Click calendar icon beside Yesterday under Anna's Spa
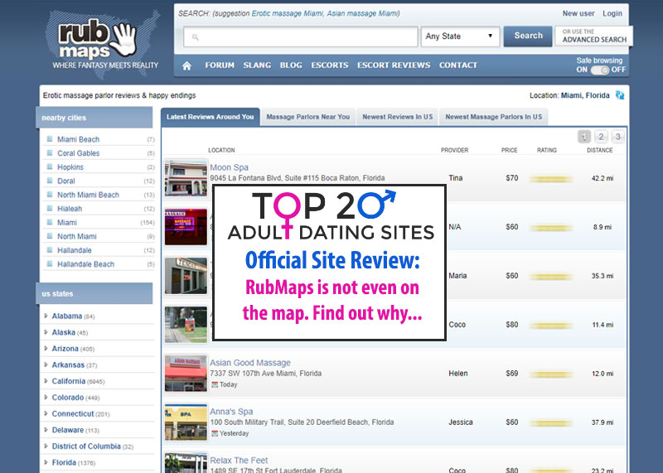This screenshot has width=663, height=473. pos(215,433)
